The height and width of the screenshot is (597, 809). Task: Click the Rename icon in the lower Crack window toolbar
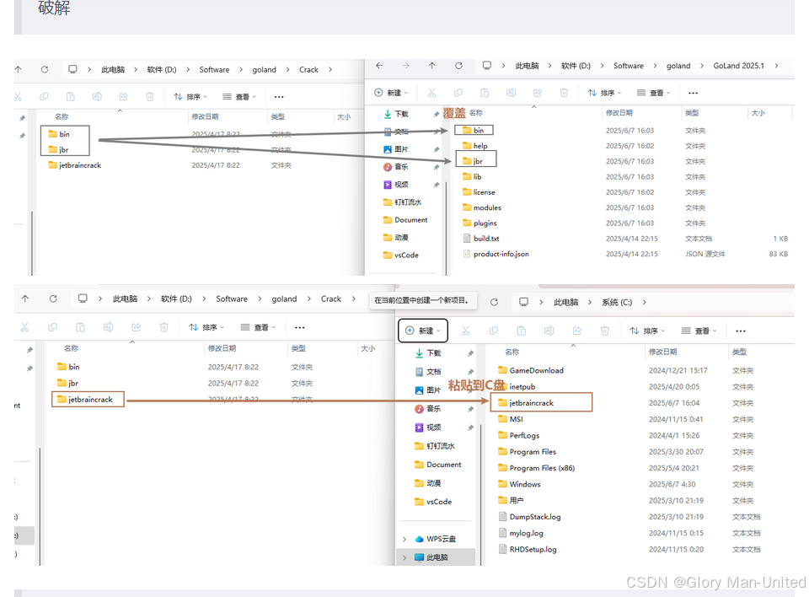[x=108, y=327]
